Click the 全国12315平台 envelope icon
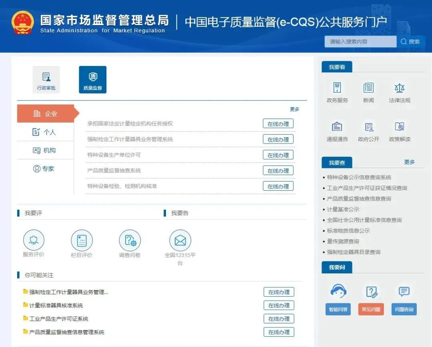 coord(180,240)
